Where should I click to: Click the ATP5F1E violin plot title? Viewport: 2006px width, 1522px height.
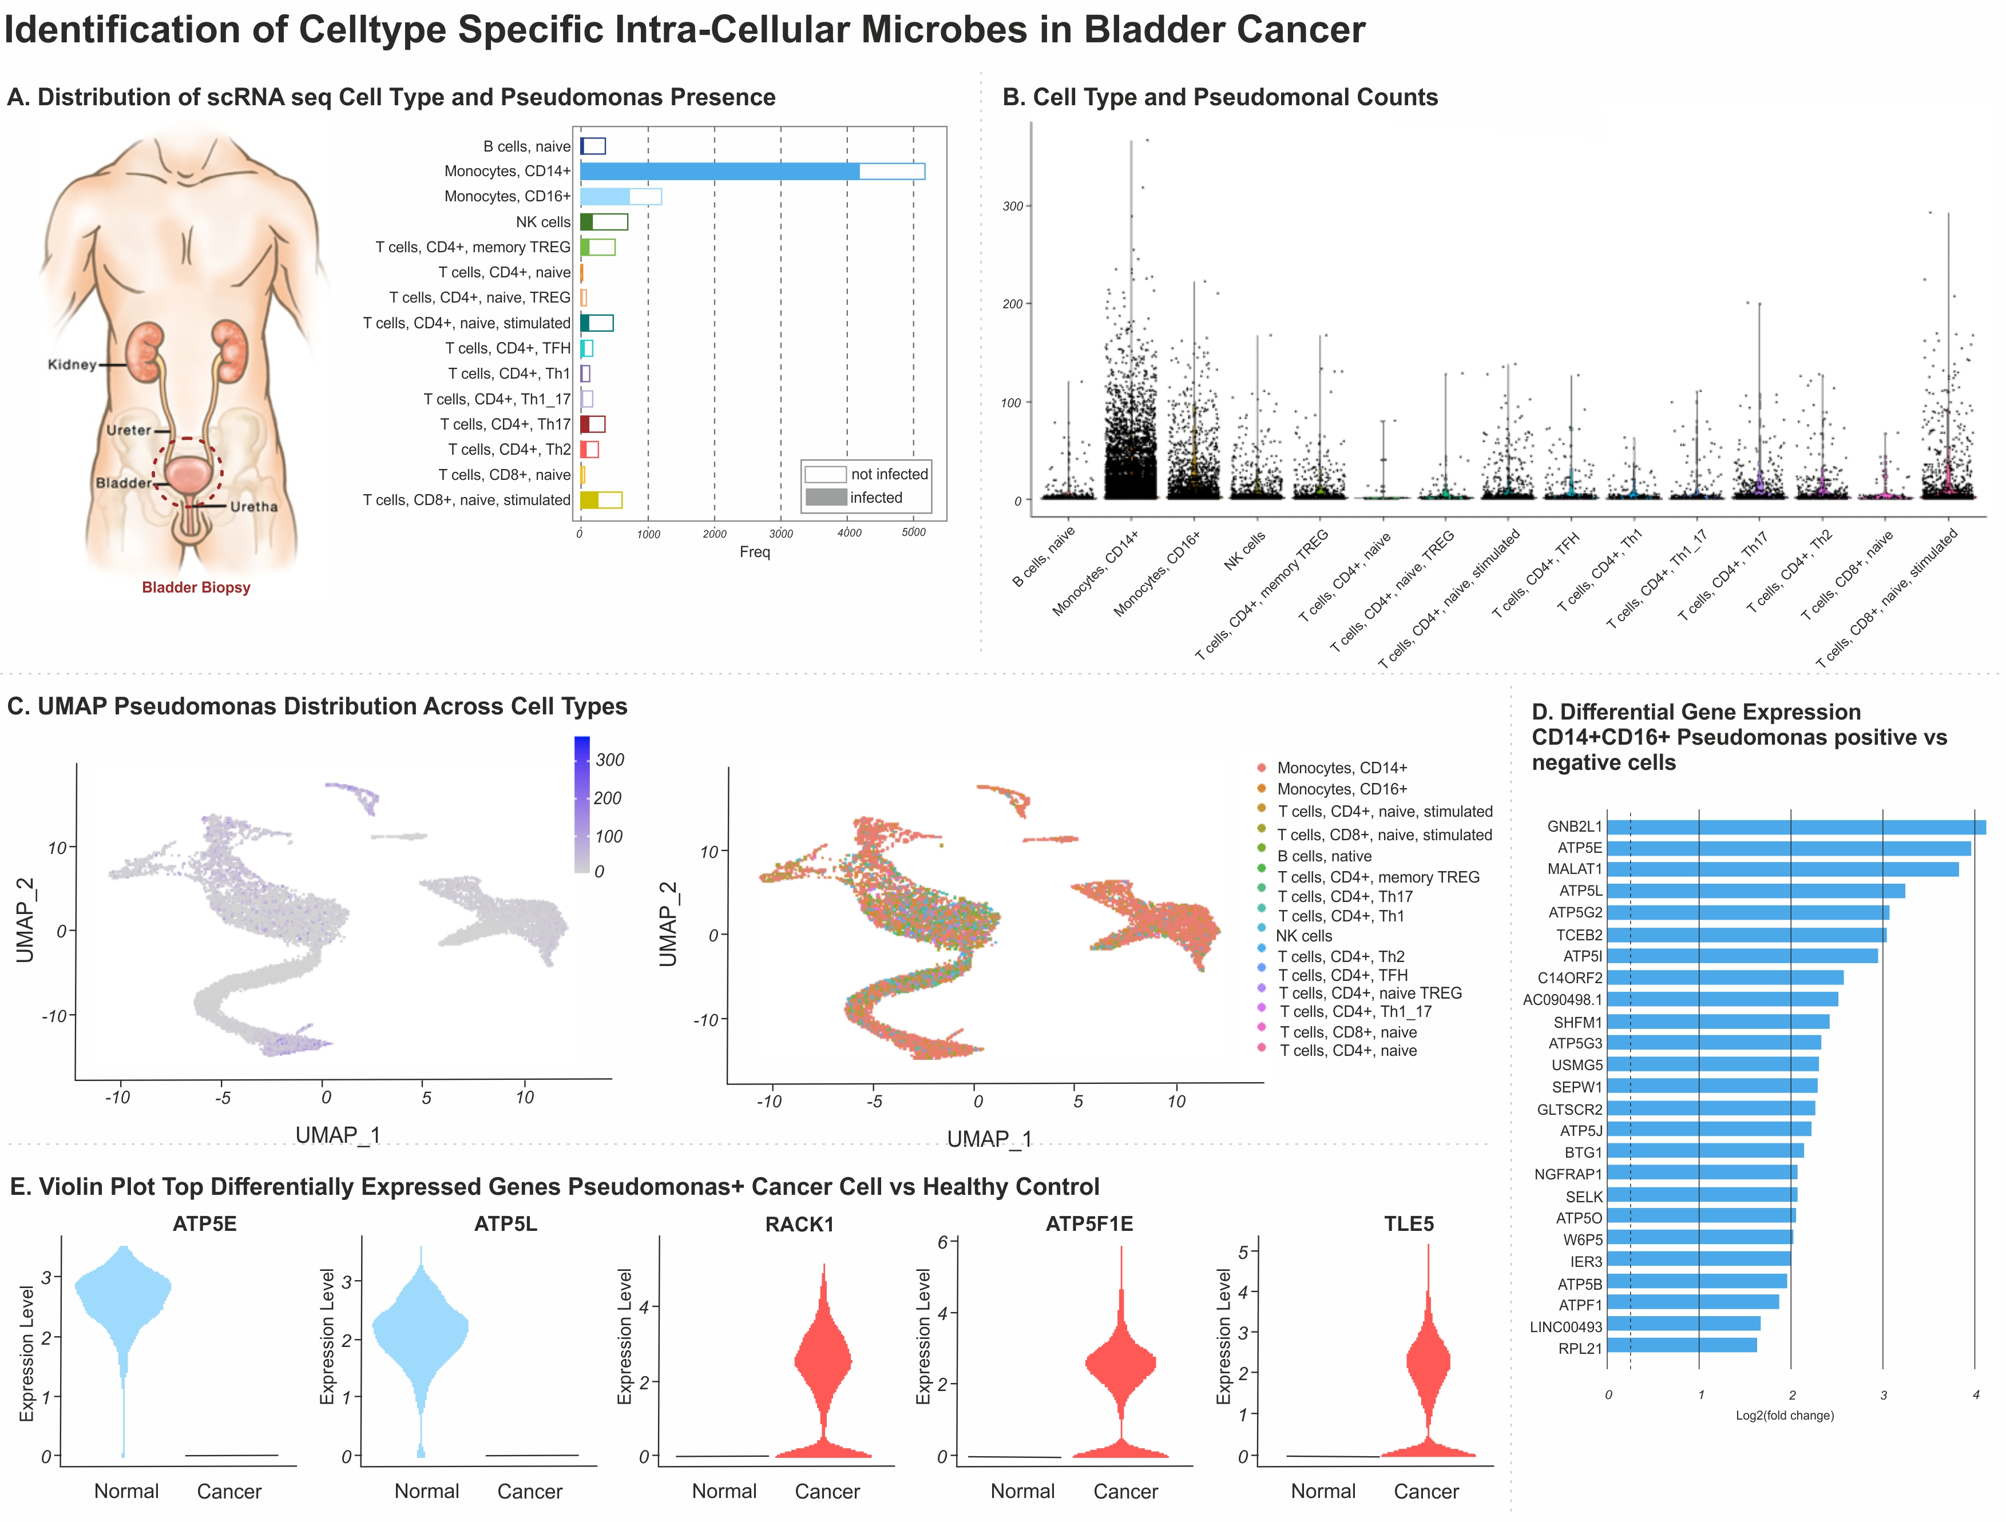[x=1089, y=1224]
